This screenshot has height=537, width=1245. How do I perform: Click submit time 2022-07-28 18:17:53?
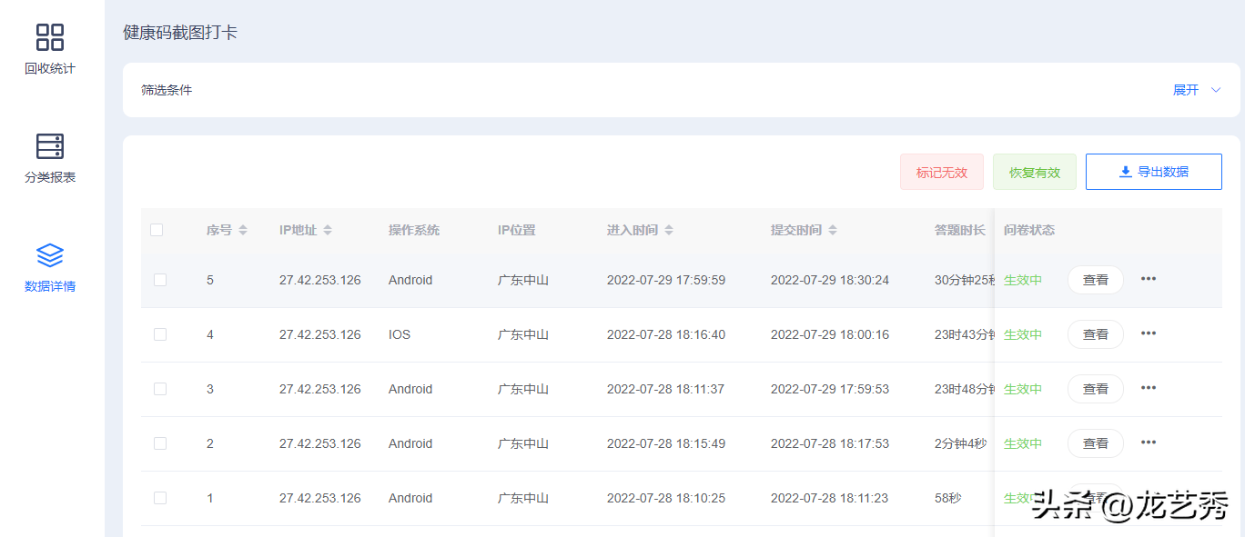830,443
